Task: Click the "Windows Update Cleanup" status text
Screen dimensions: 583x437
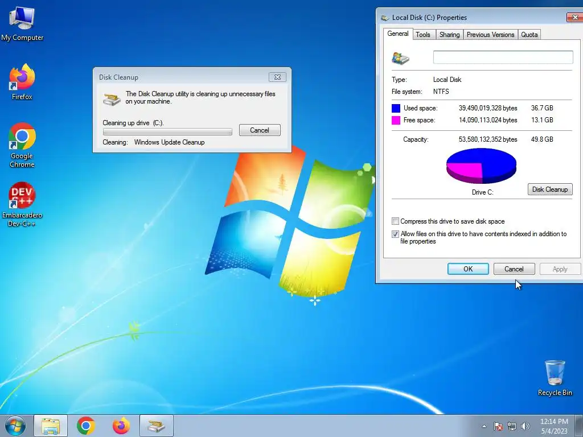Action: click(x=169, y=142)
